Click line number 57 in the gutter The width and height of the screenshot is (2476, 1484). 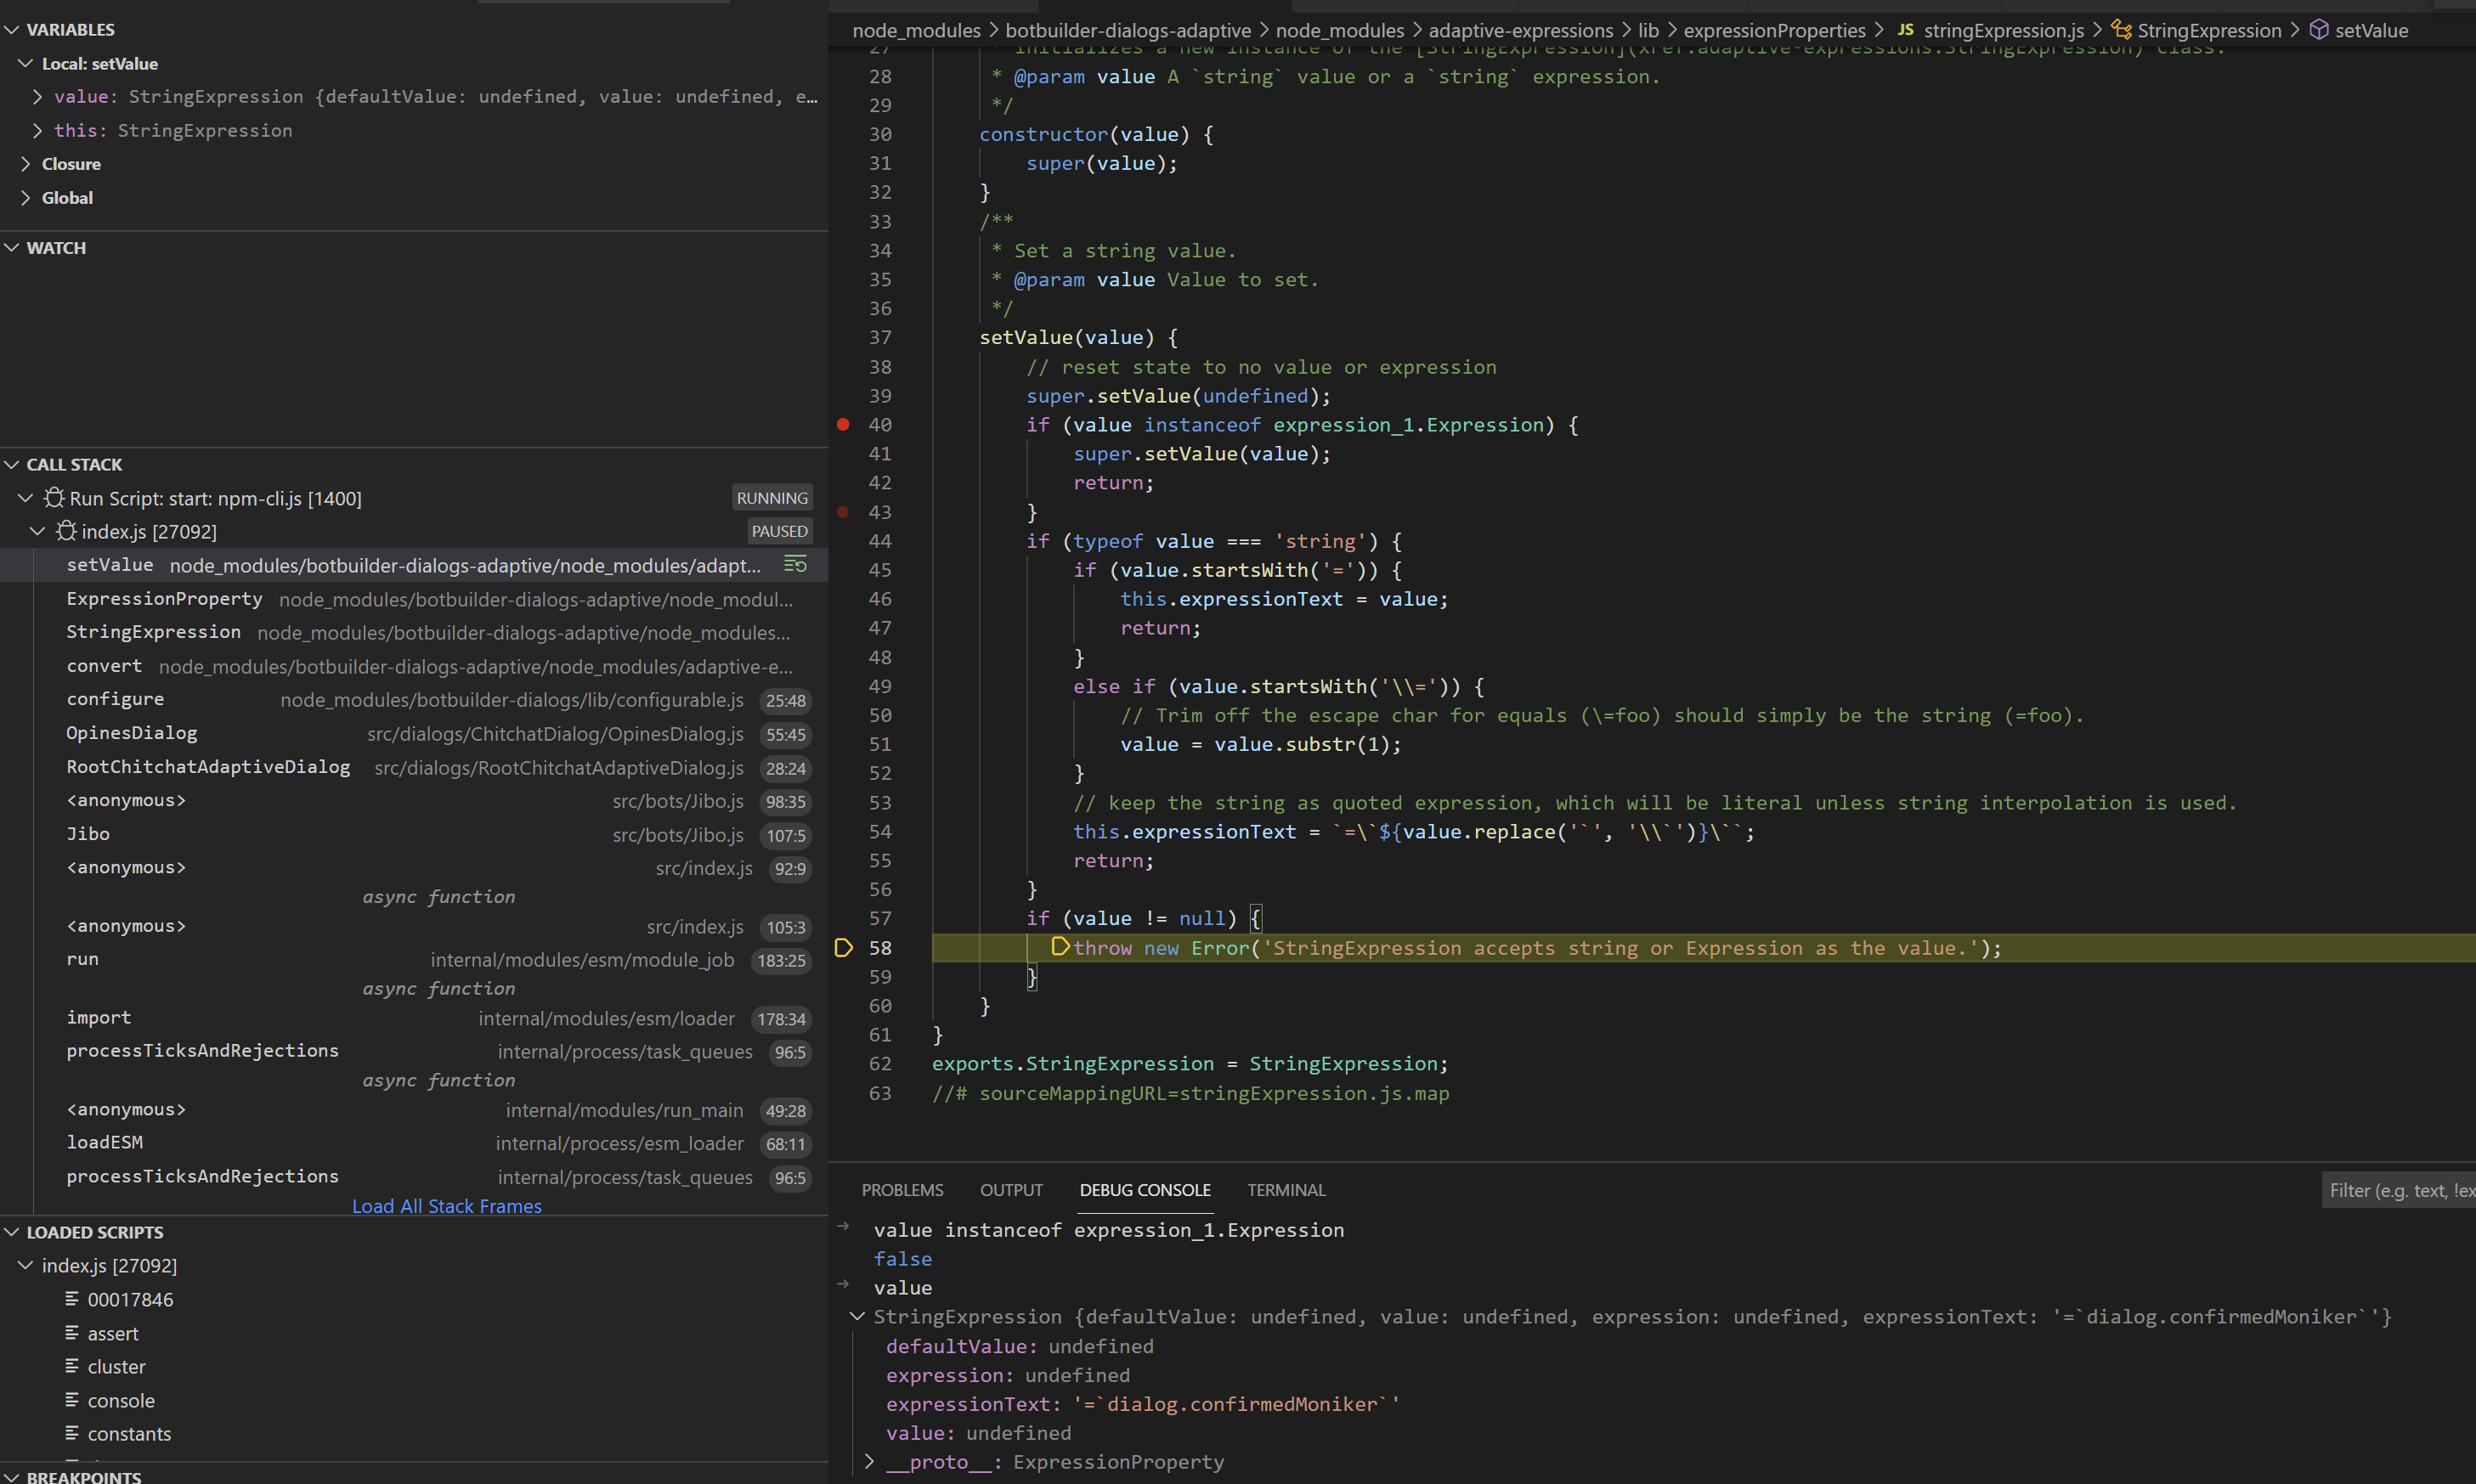[x=880, y=918]
